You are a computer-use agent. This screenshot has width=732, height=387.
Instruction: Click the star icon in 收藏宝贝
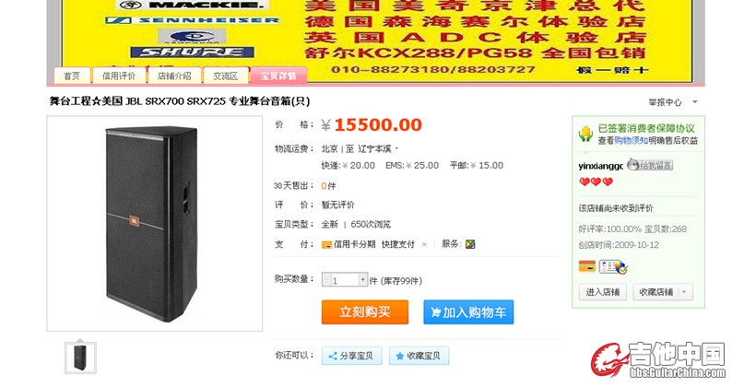pos(399,357)
